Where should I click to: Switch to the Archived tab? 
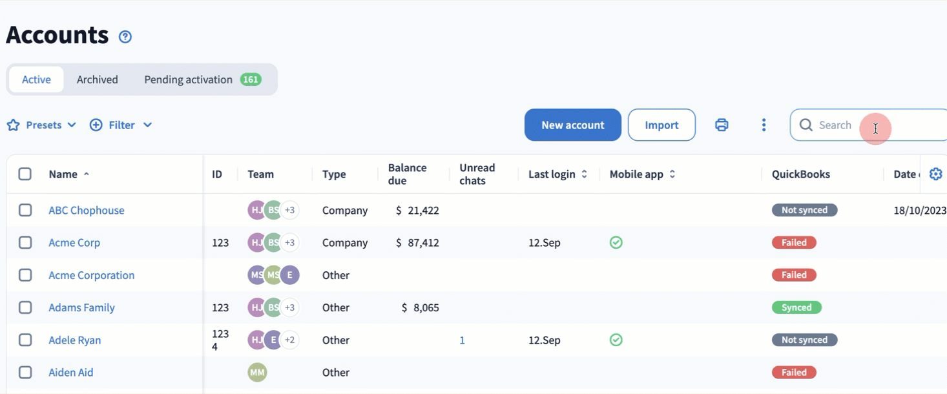[x=97, y=79]
